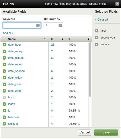
Task: Open the date_second field link
Action: click(x=16, y=71)
